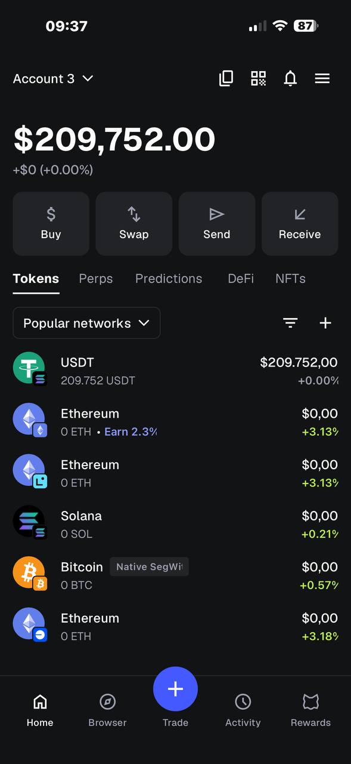351x764 pixels.
Task: Expand the Account 3 selector
Action: (53, 78)
